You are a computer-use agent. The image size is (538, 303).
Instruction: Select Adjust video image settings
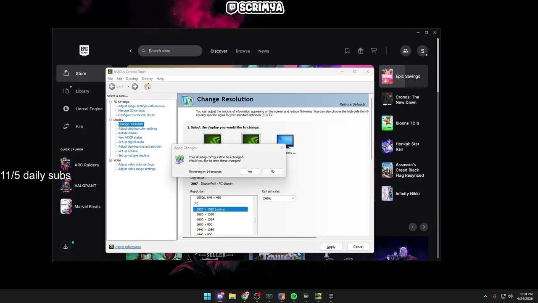tap(137, 169)
